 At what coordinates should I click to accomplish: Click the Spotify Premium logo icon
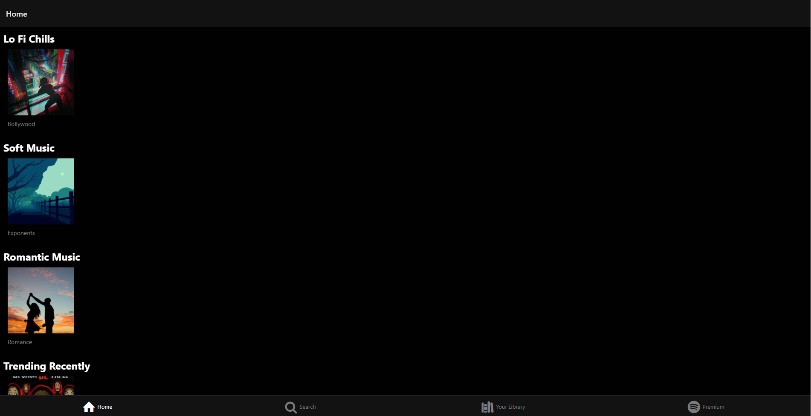pos(694,407)
